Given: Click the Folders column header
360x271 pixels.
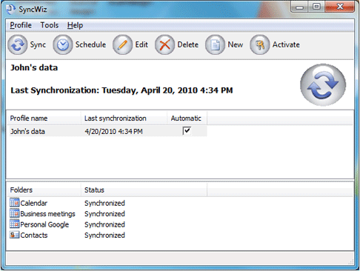Looking at the screenshot, I should tap(44, 190).
